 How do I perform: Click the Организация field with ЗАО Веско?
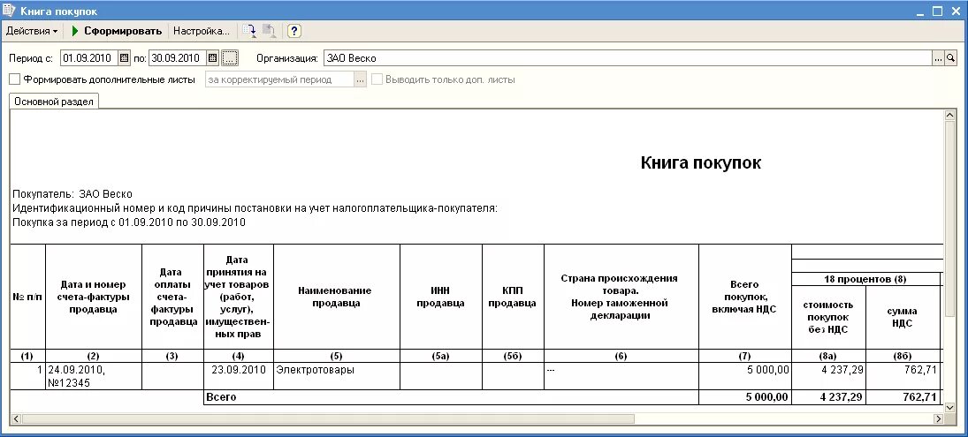pyautogui.click(x=628, y=58)
